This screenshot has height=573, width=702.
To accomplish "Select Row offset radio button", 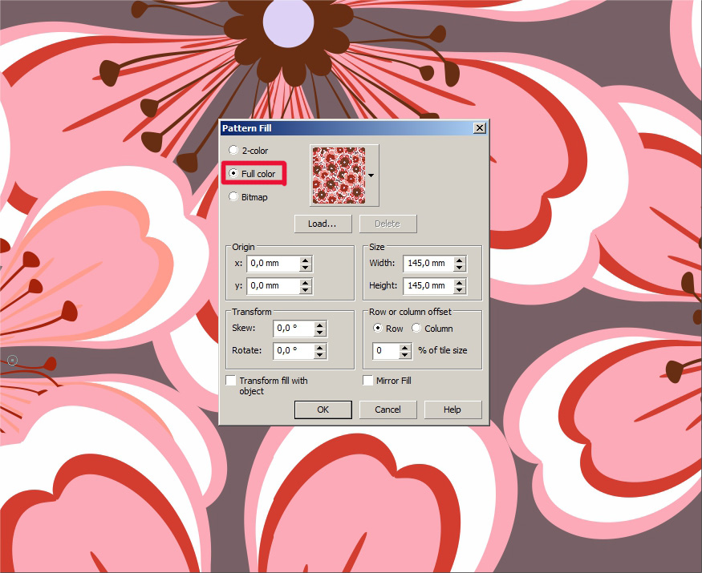I will point(378,329).
